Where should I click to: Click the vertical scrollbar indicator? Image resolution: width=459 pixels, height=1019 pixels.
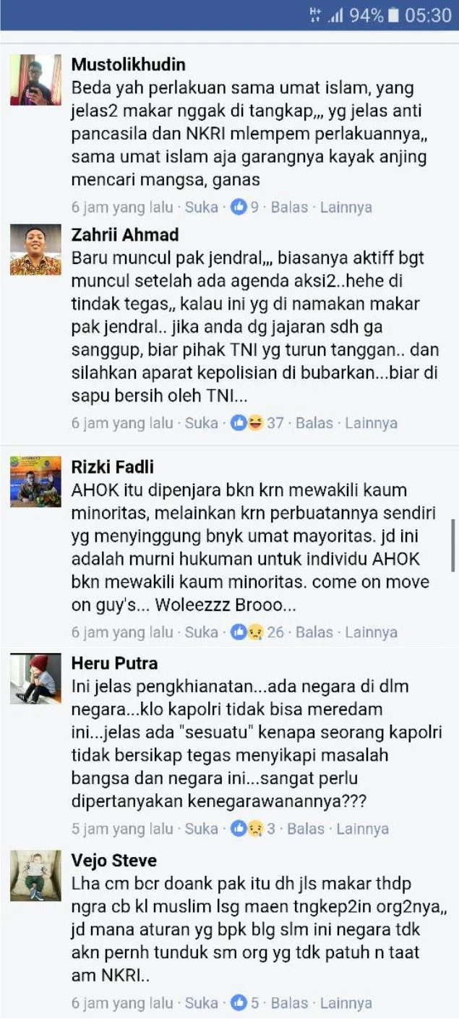coord(453,545)
